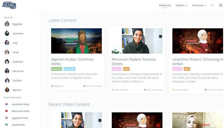Image resolution: width=224 pixels, height=128 pixels.
Task: Click the Moroccan dialect avatar icon
Action: (x=7, y=71)
